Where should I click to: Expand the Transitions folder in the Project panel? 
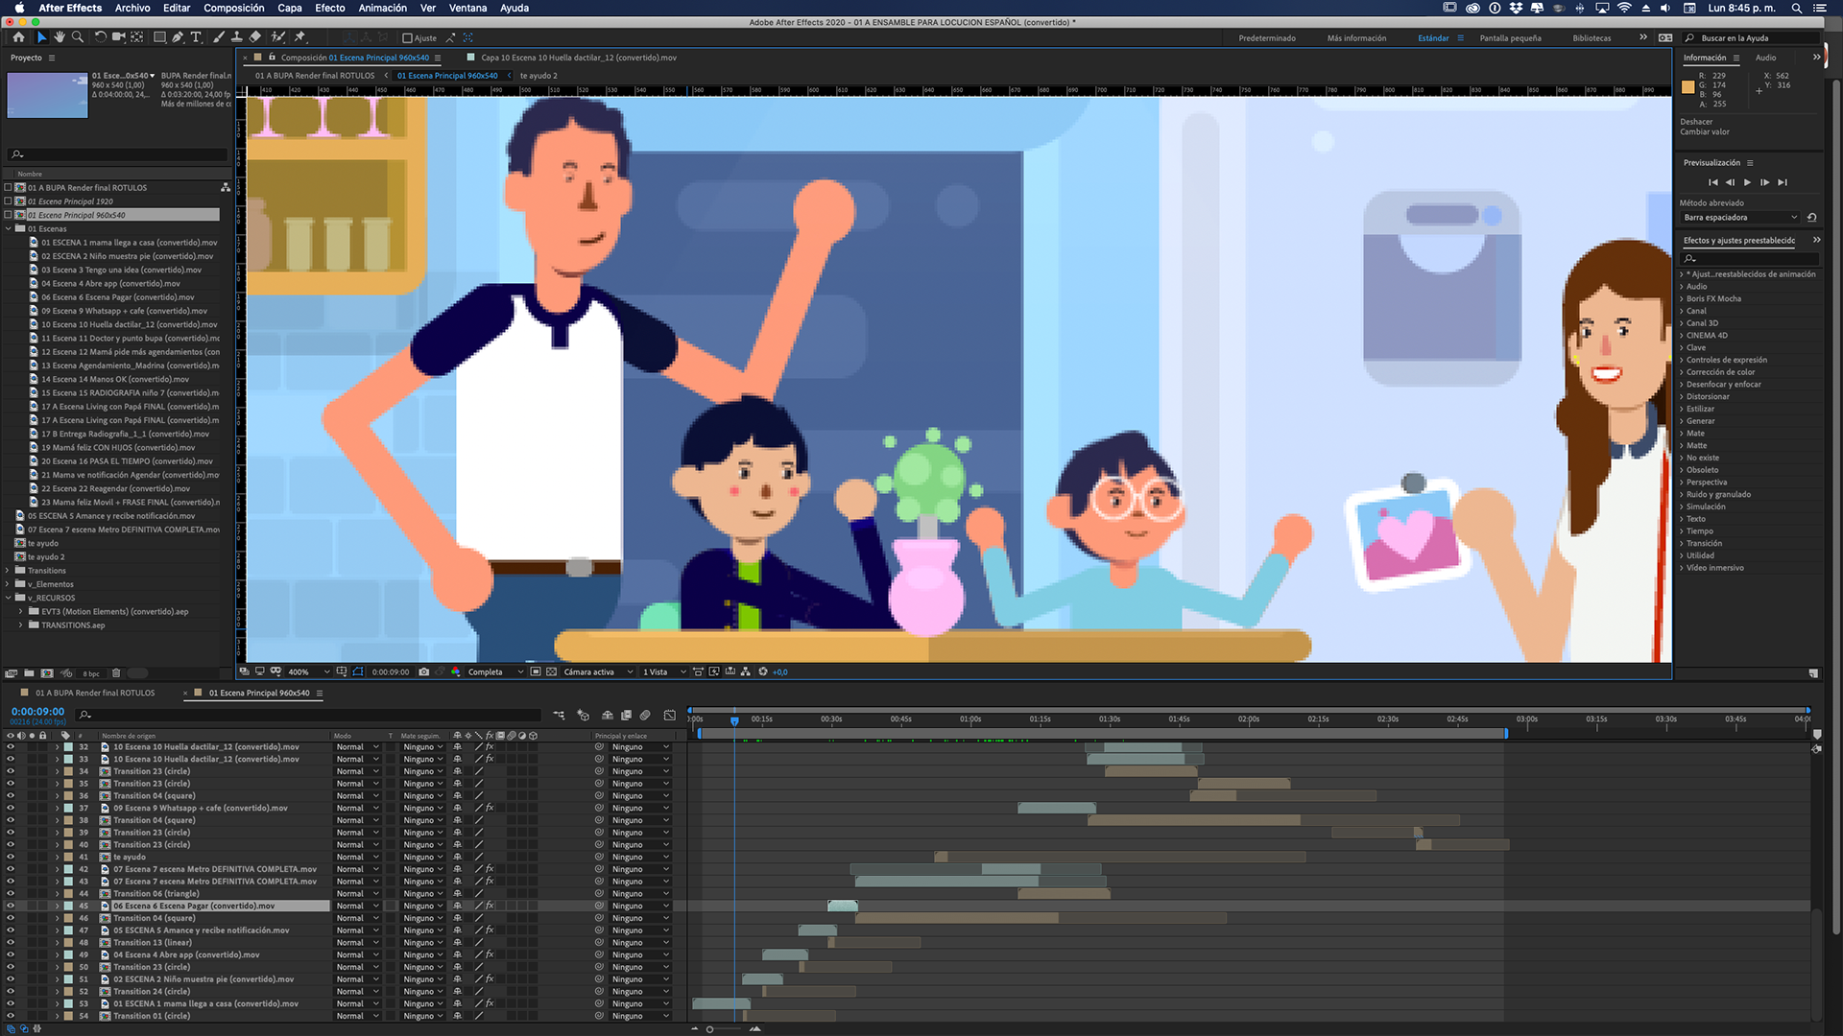click(x=8, y=571)
